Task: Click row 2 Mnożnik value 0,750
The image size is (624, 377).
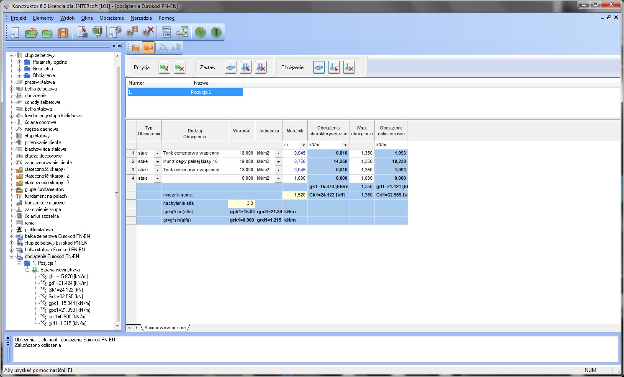Action: coord(295,161)
